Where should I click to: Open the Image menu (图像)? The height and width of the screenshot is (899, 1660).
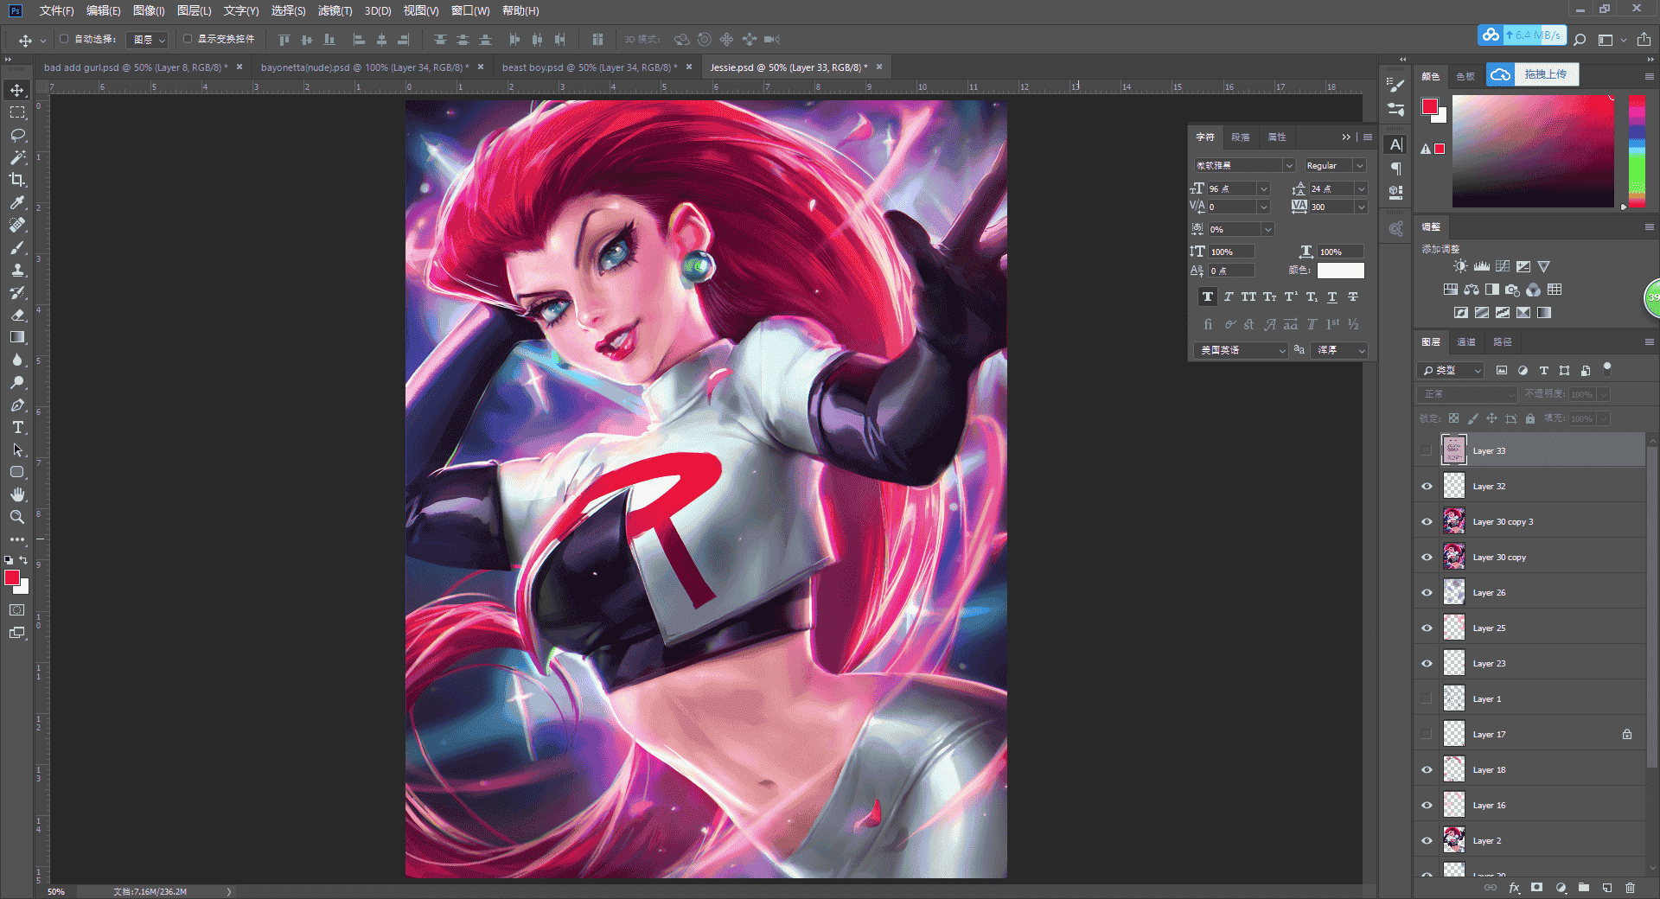149,10
